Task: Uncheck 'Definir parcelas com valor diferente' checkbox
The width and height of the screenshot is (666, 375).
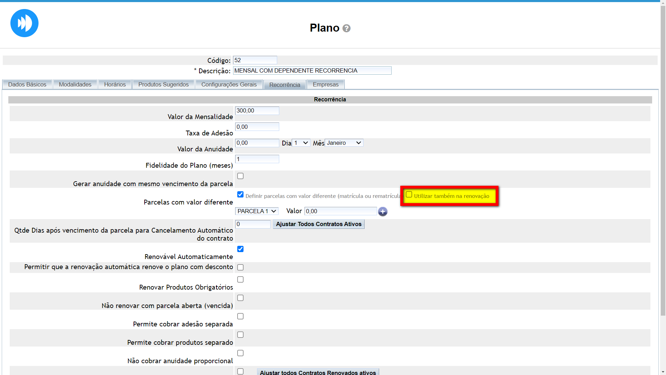Action: coord(240,194)
